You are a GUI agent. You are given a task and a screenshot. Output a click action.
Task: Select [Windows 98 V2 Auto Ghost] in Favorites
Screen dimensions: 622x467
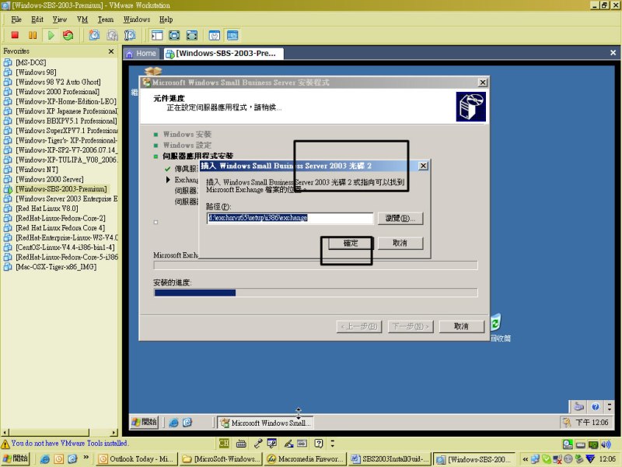(58, 82)
